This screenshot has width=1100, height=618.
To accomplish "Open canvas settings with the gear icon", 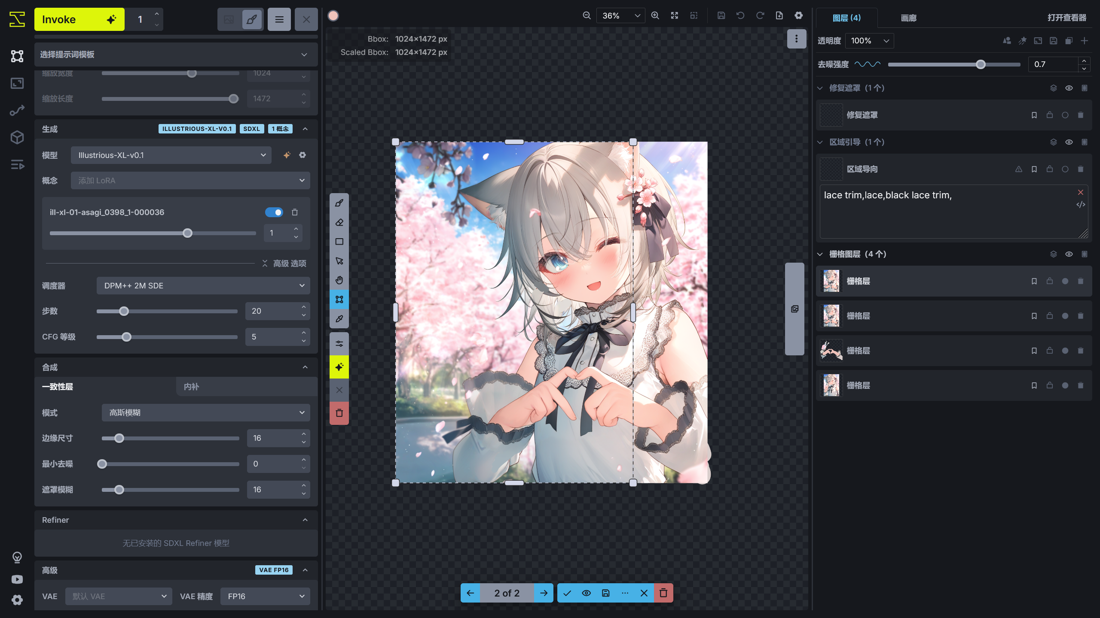I will 798,15.
